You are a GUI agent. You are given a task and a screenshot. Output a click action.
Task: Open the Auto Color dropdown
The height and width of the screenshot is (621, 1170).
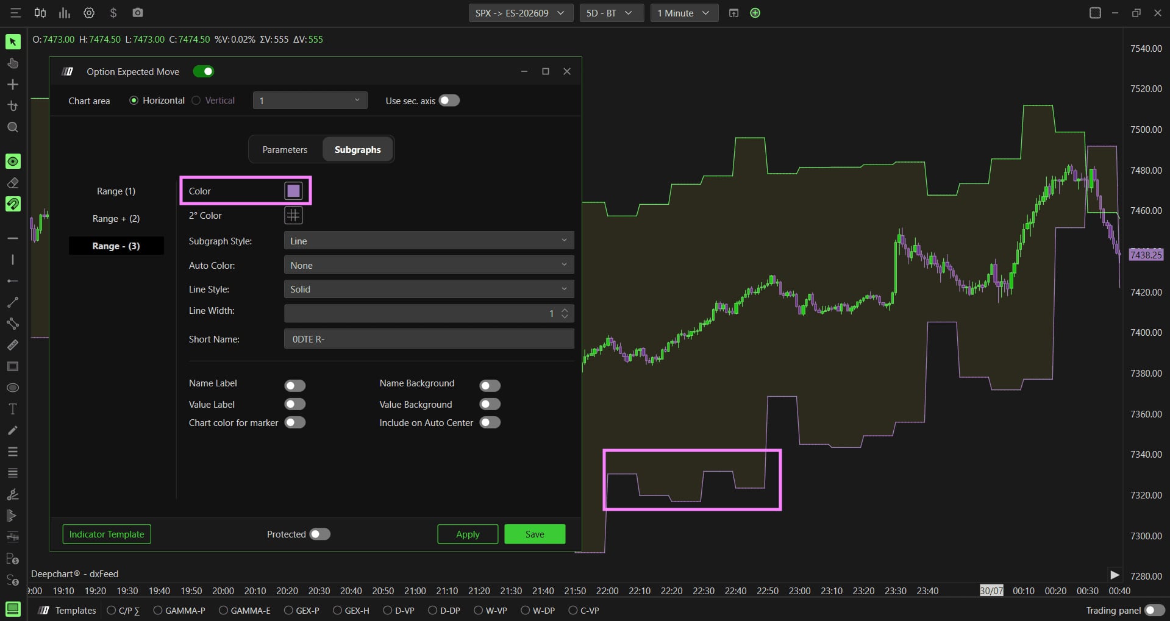(x=429, y=265)
